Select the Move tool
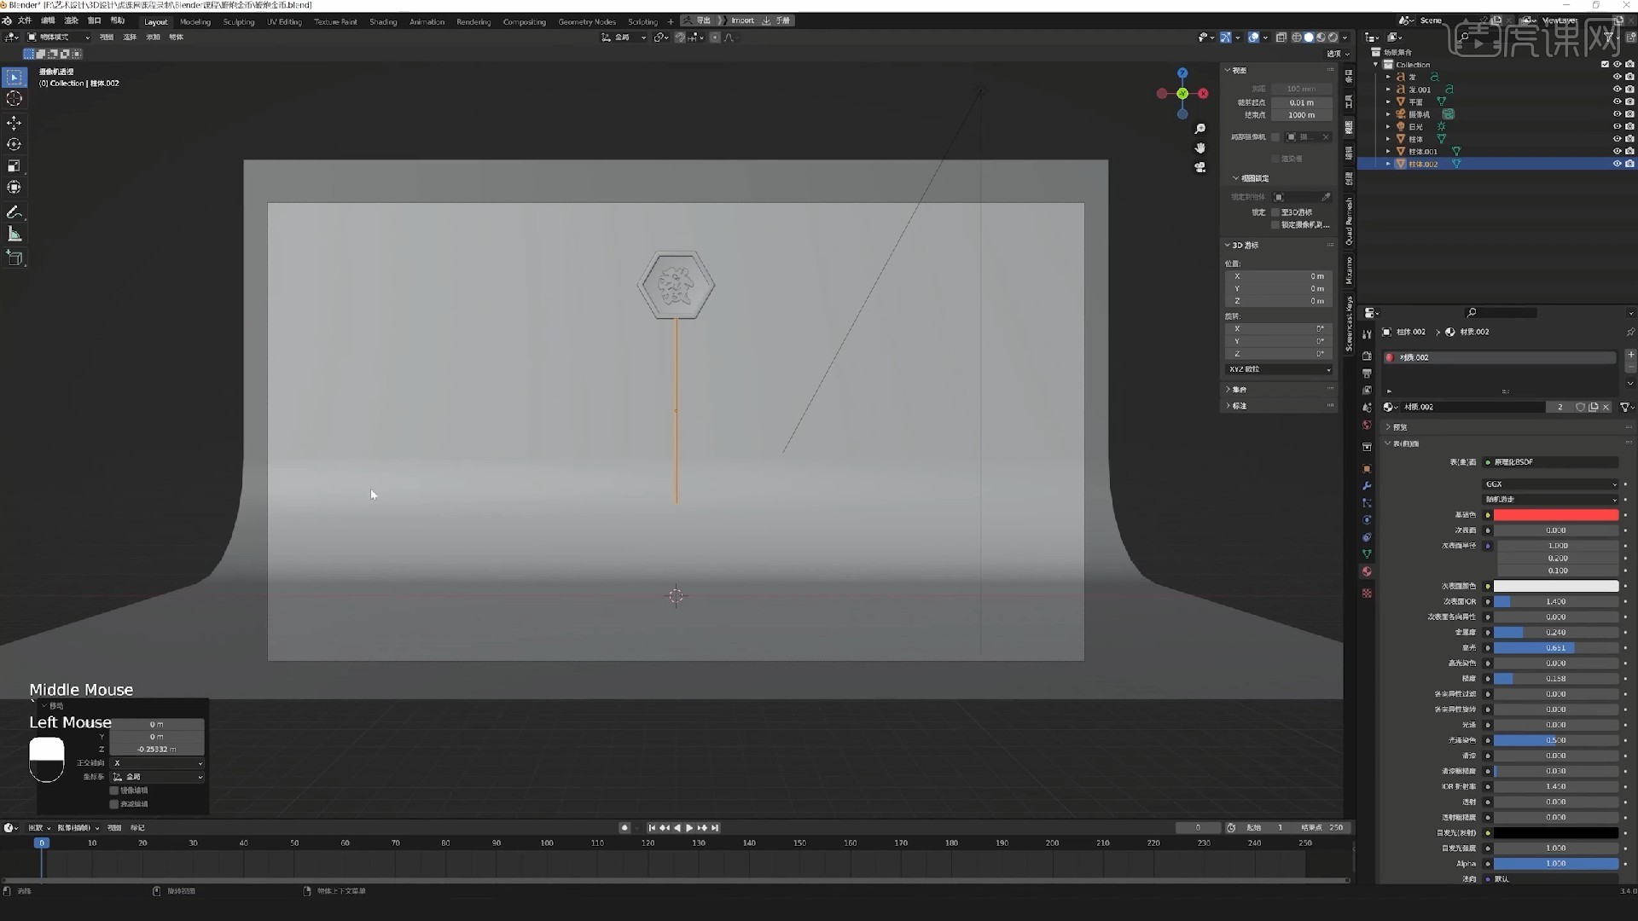The width and height of the screenshot is (1638, 921). tap(15, 124)
